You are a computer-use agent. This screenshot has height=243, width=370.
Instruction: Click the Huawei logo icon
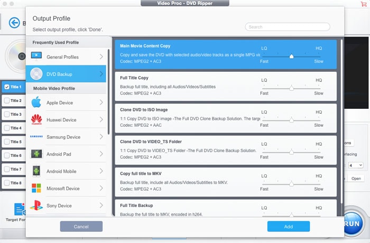[x=36, y=119]
